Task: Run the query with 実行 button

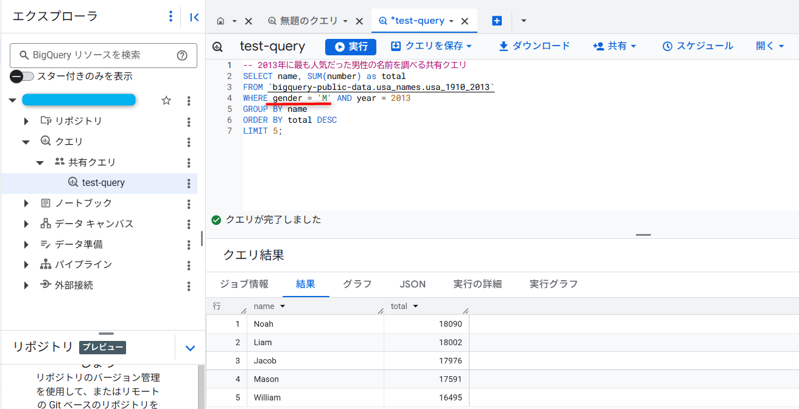Action: point(351,47)
